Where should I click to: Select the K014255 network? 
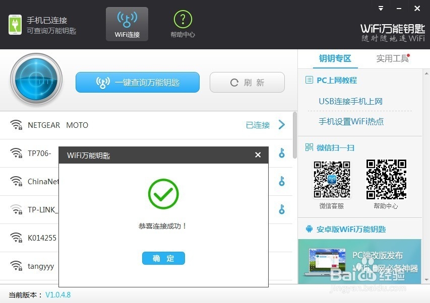(x=42, y=238)
